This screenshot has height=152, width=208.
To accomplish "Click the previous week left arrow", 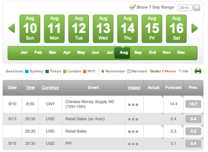I will 11,28.
